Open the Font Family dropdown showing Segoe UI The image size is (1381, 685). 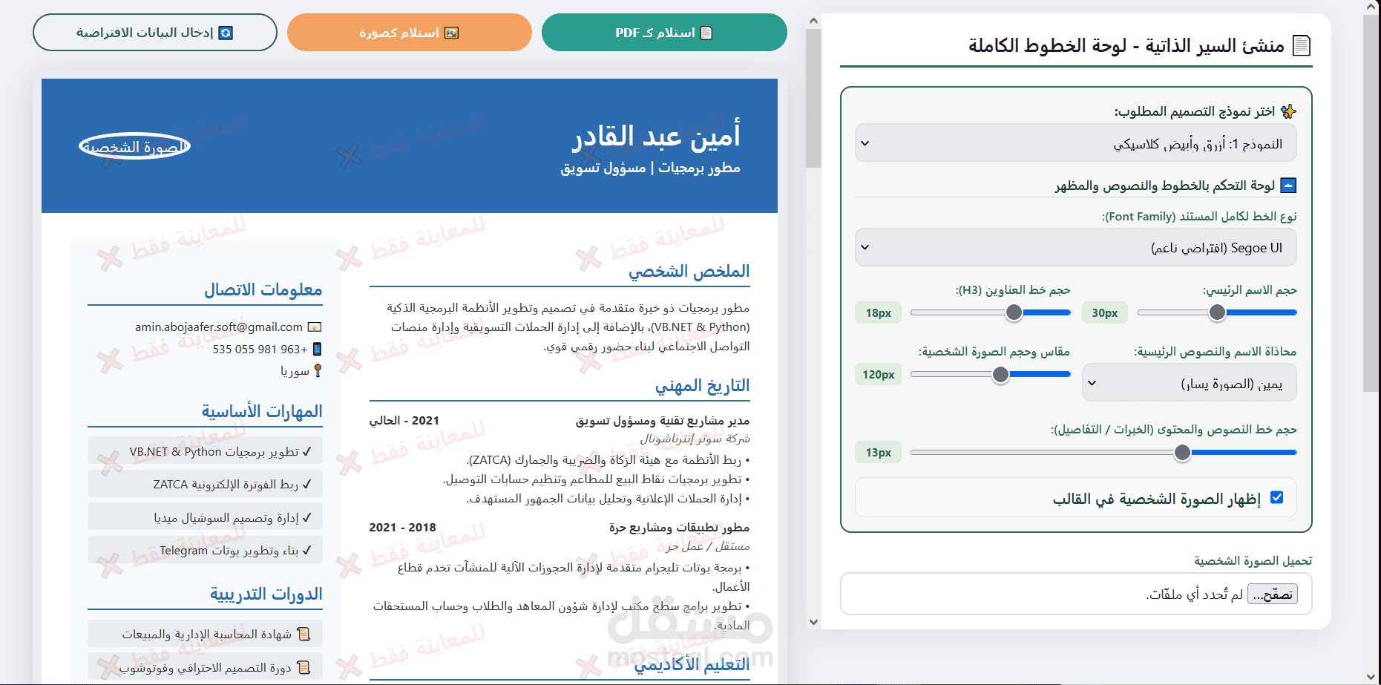[x=1076, y=247]
